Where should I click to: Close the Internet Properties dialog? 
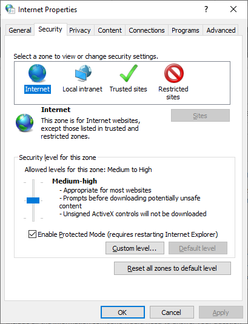(x=233, y=9)
